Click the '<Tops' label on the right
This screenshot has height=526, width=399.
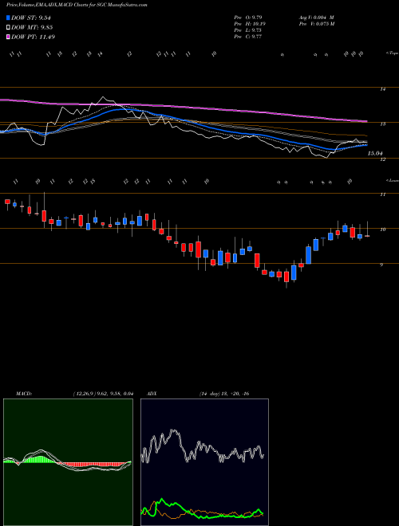click(x=392, y=53)
